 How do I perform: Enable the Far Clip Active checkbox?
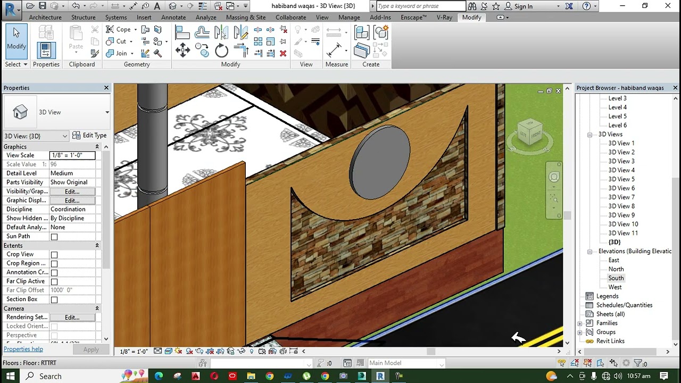pos(54,282)
